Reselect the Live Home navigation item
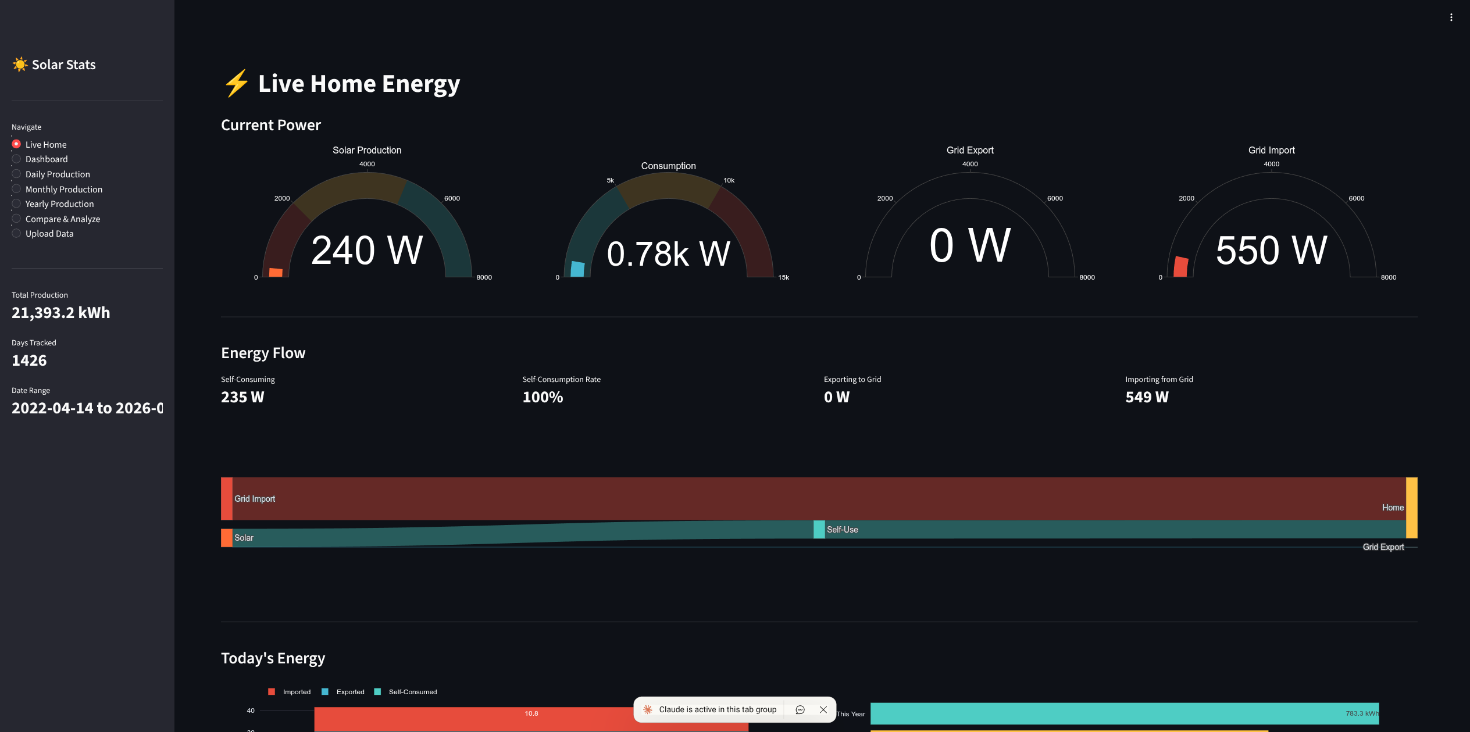The image size is (1470, 732). (x=46, y=144)
